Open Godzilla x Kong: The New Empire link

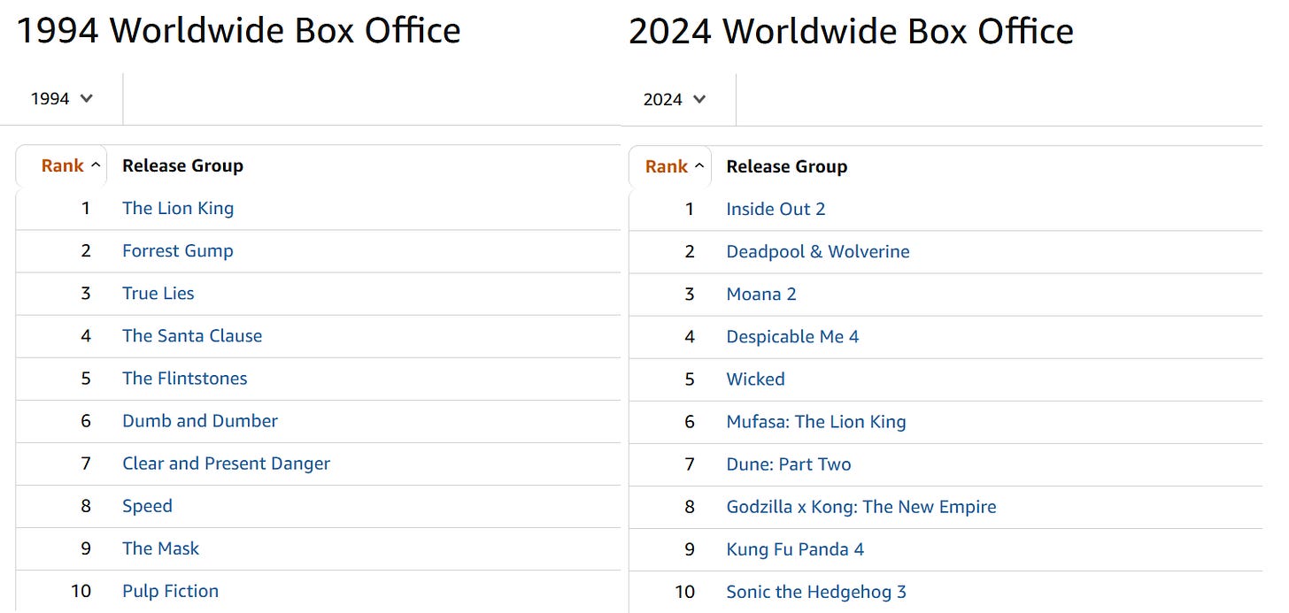coord(861,507)
